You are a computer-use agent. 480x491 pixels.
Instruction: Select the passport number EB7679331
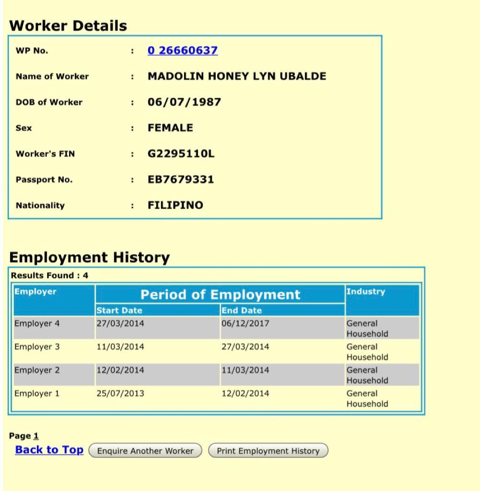[x=181, y=180]
